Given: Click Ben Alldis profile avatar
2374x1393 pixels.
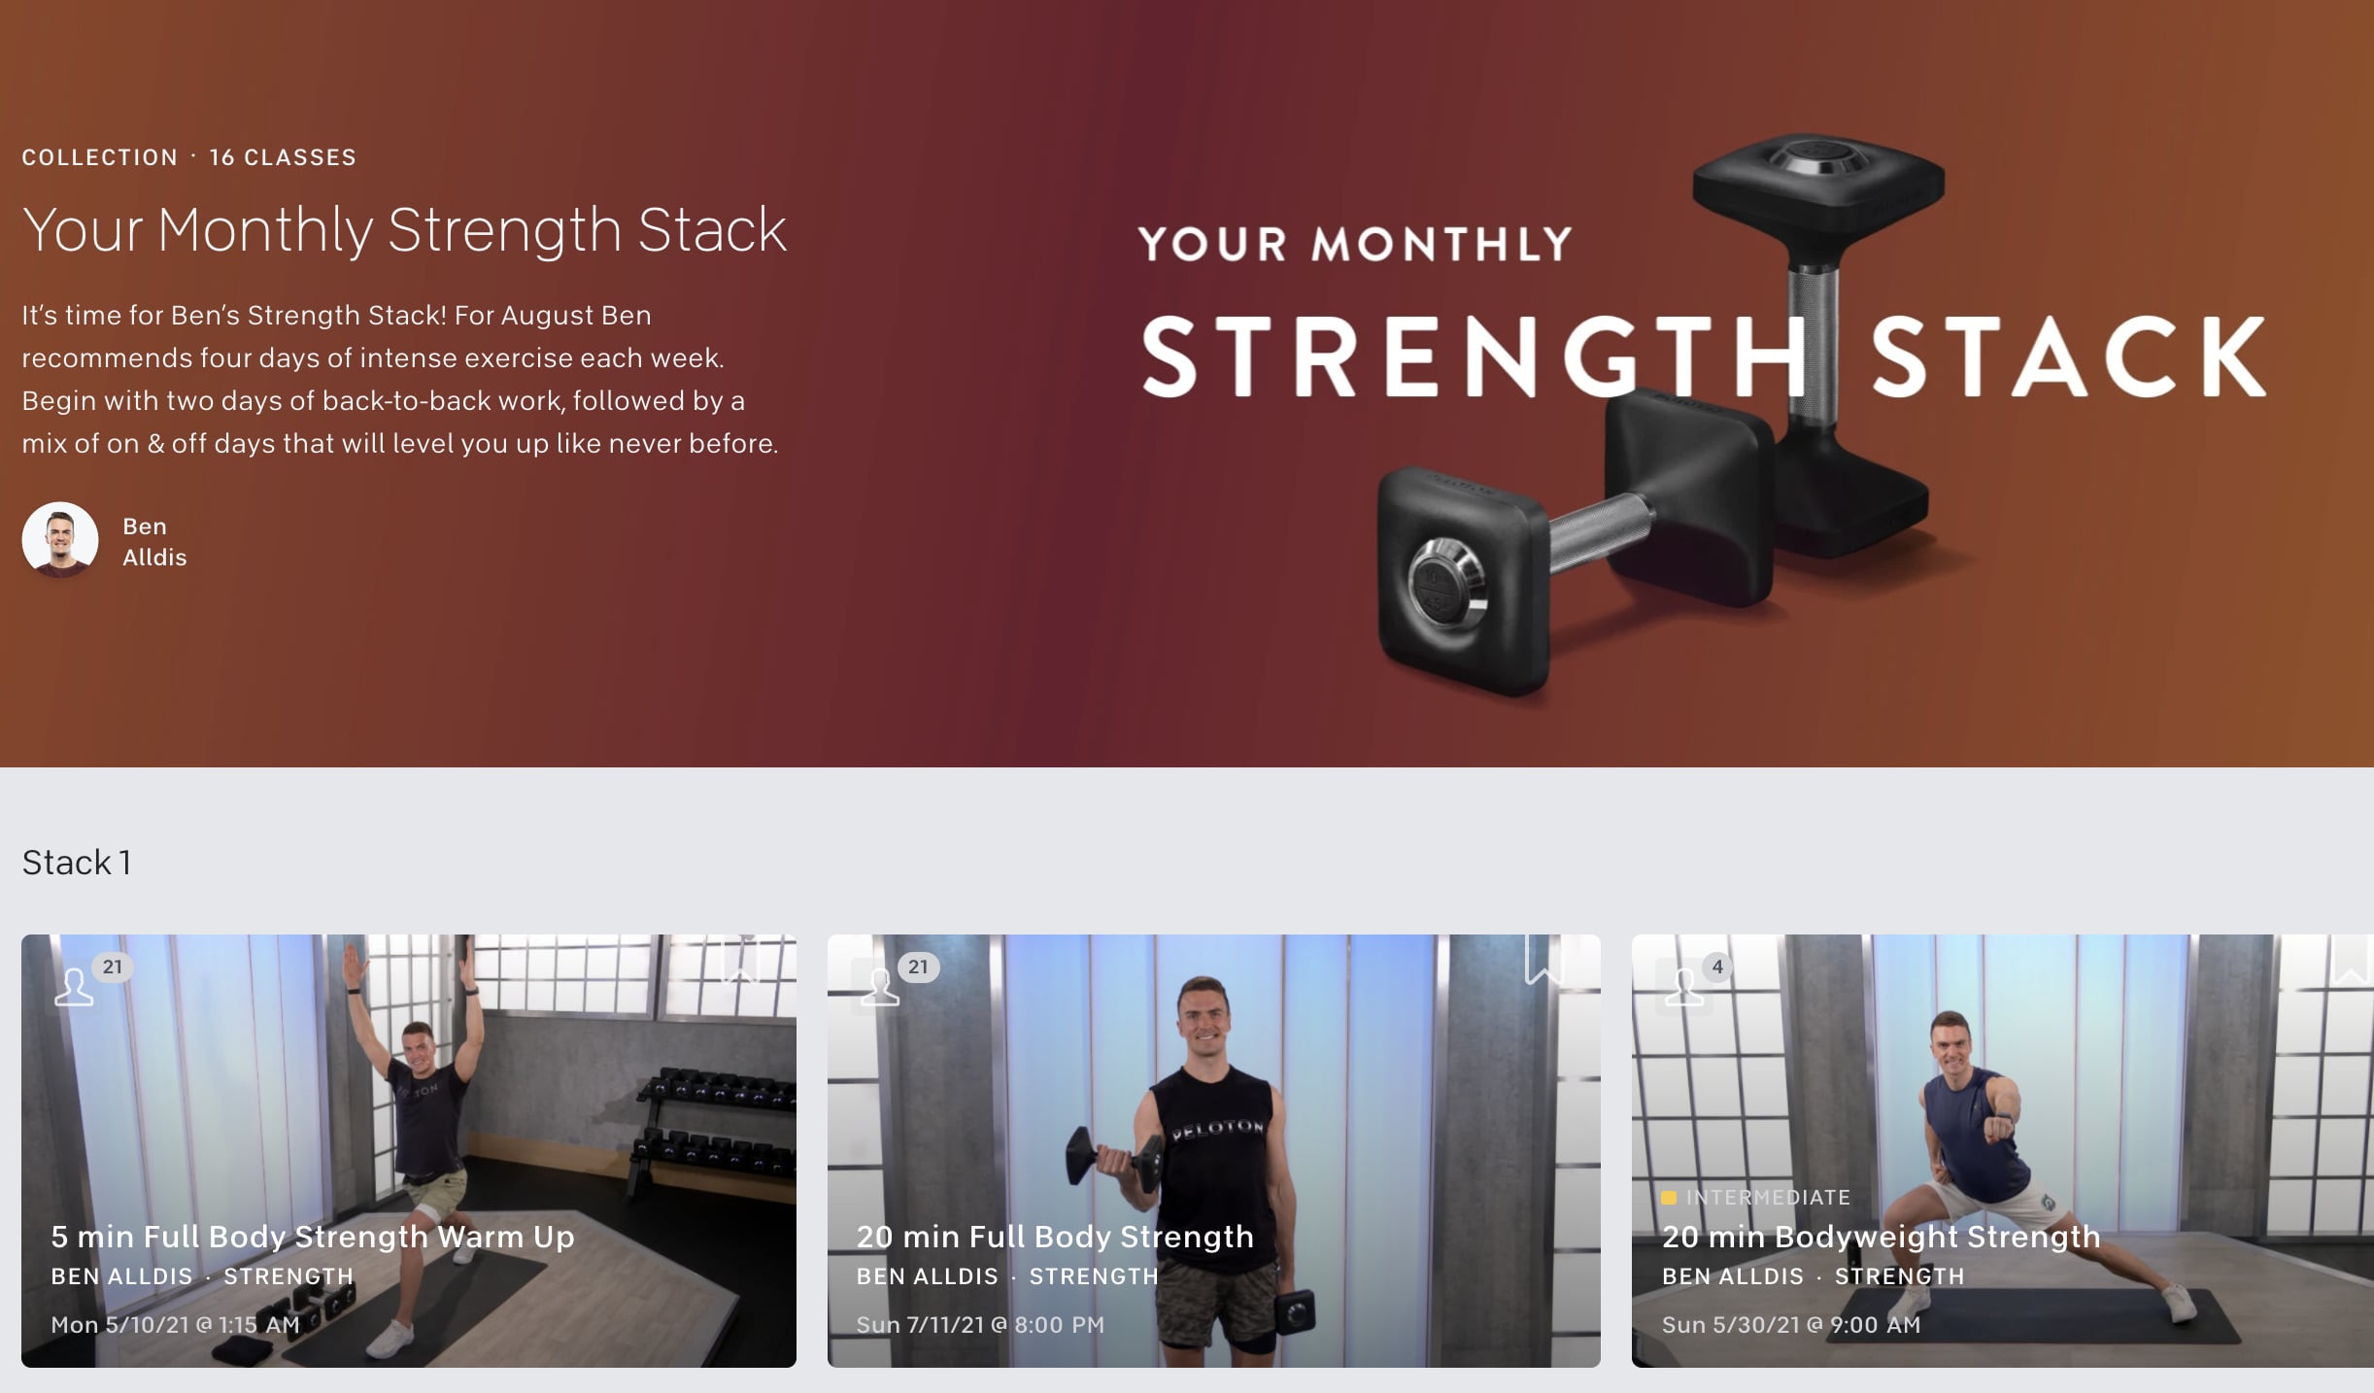Looking at the screenshot, I should (60, 540).
